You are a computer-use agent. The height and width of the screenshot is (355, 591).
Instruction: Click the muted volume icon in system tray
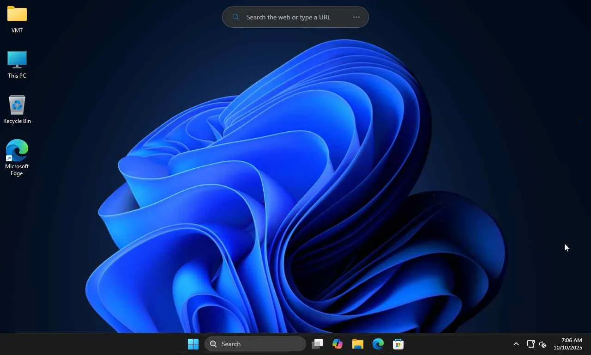pyautogui.click(x=543, y=344)
